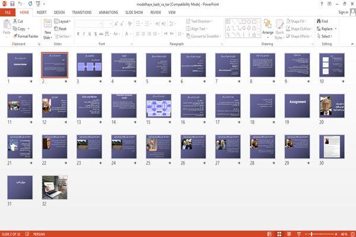Switch to the SLIDE SHOW tab

click(x=134, y=12)
